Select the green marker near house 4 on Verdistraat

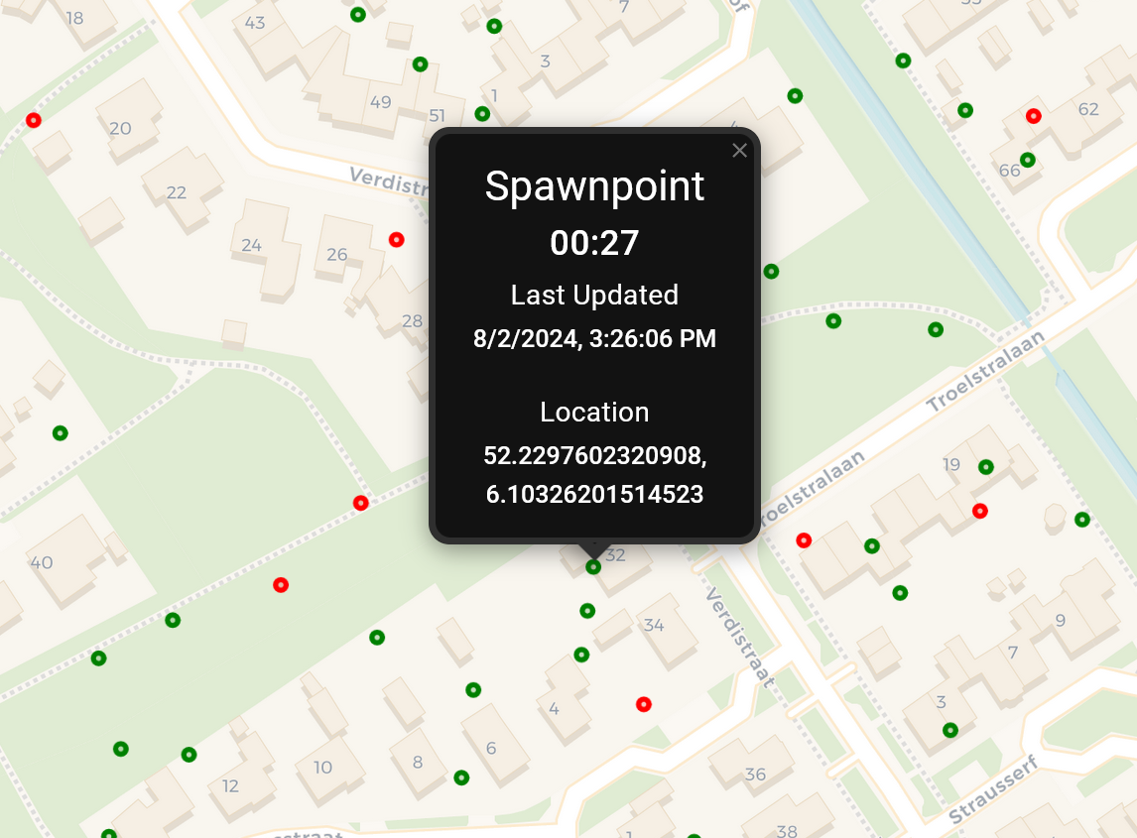click(581, 654)
